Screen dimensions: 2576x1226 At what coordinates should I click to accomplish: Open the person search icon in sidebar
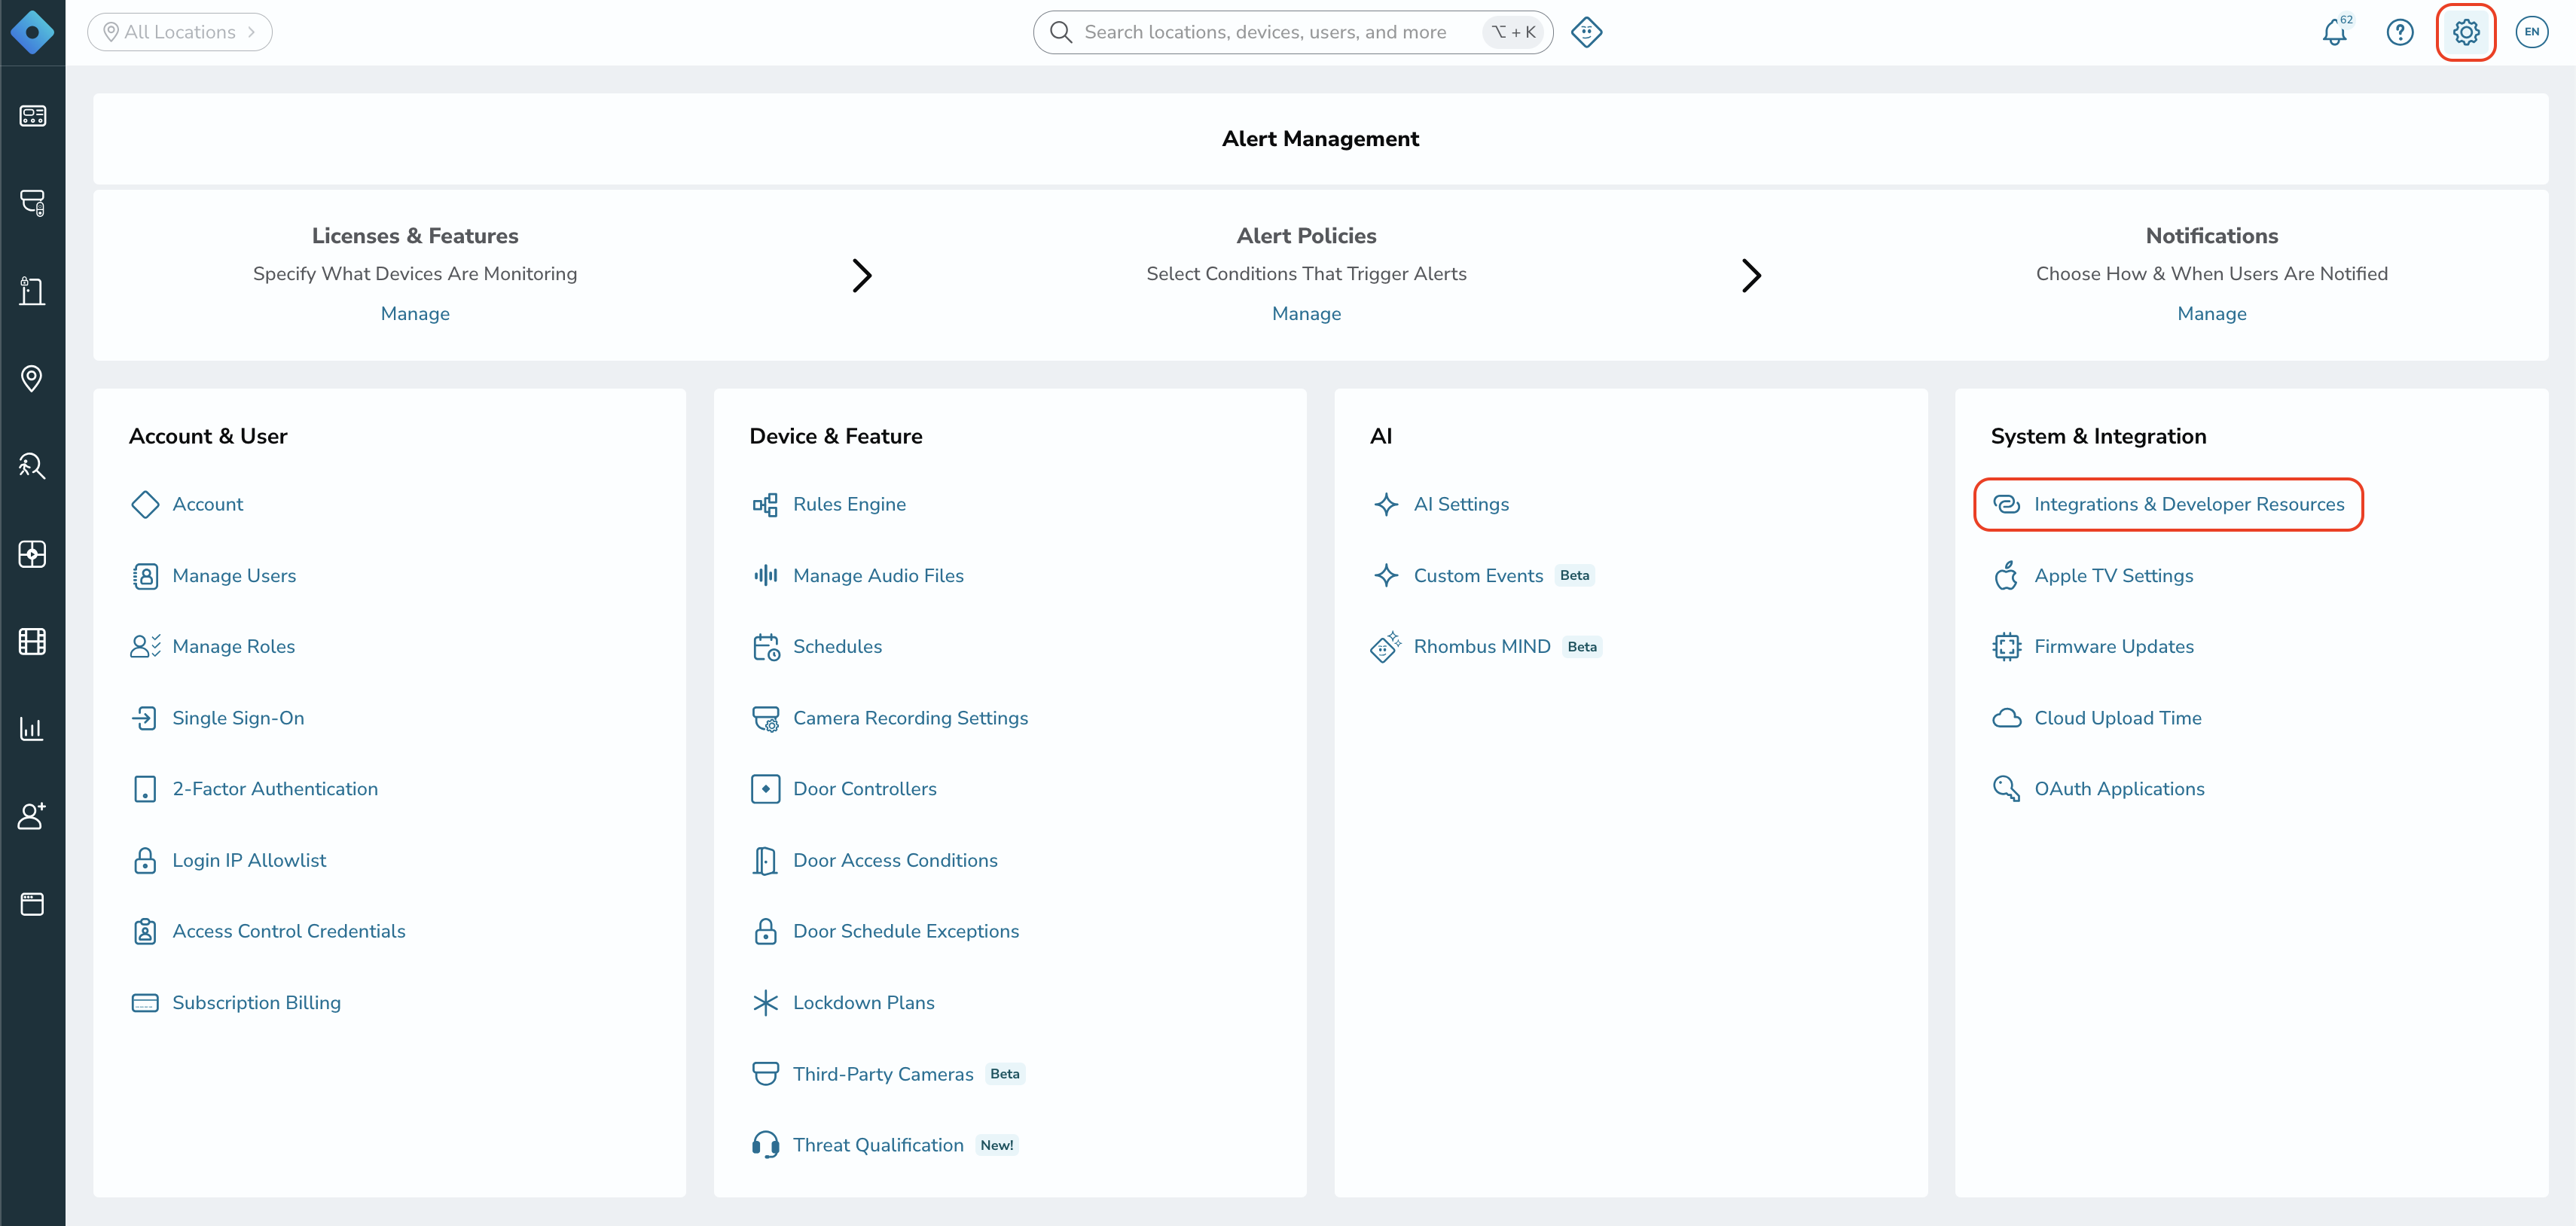(x=32, y=466)
